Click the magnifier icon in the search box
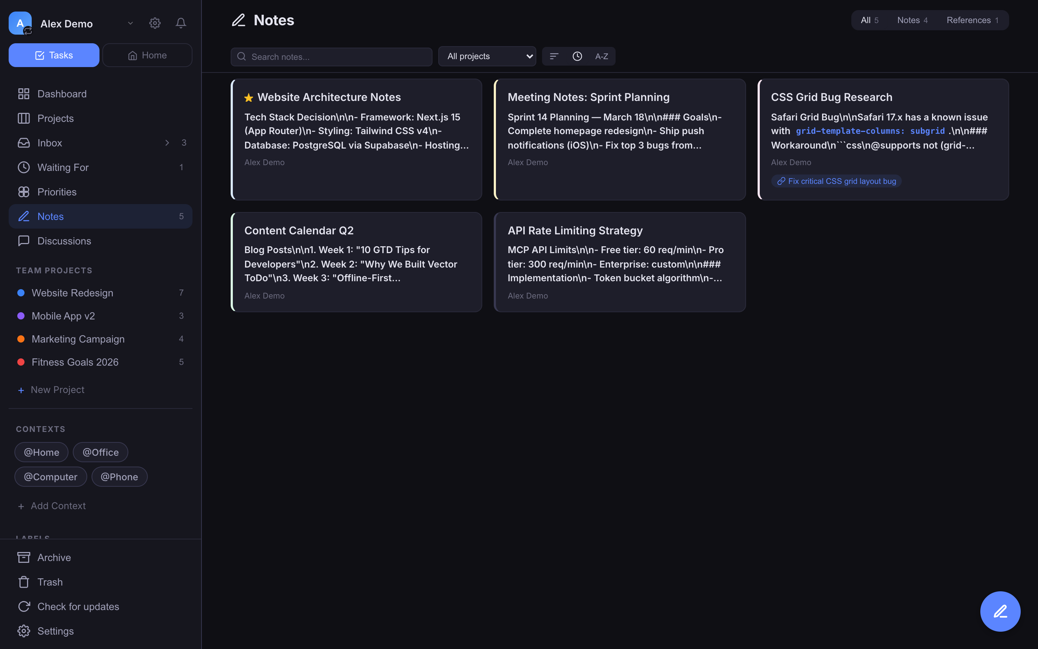This screenshot has height=649, width=1038. pyautogui.click(x=241, y=57)
